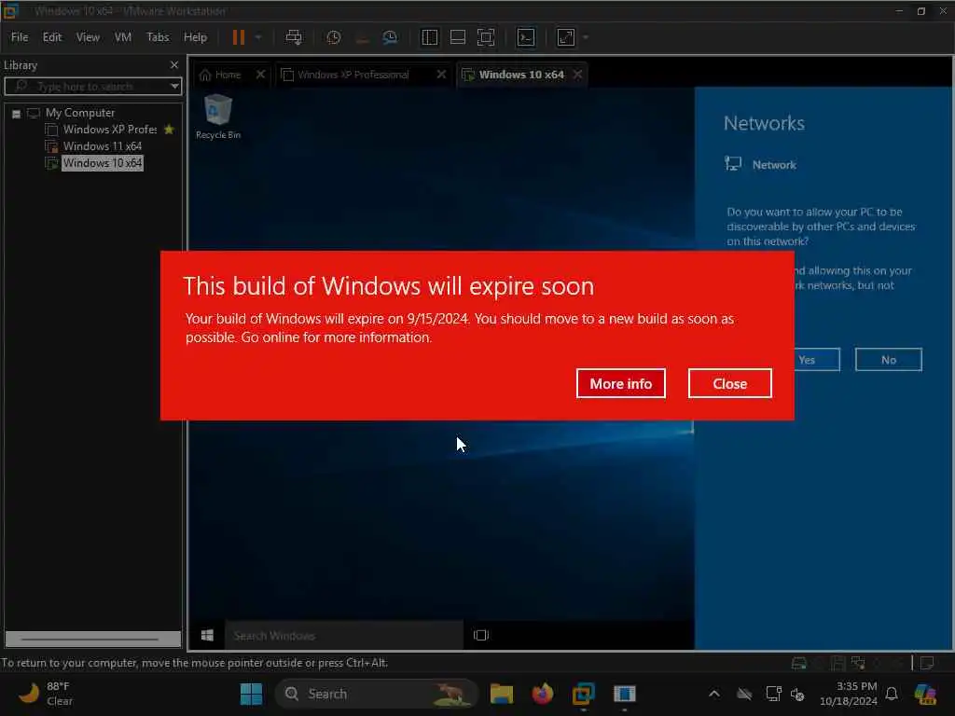Open the stretch mode dropdown arrow
This screenshot has width=955, height=716.
586,37
